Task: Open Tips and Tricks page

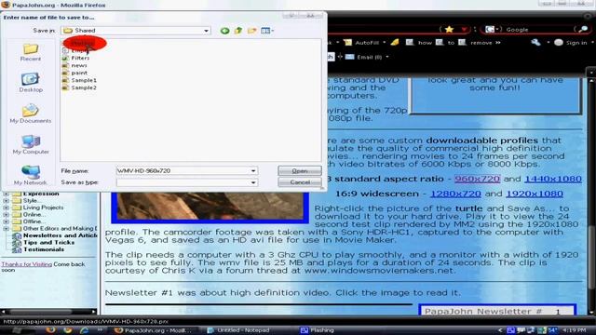Action: pyautogui.click(x=49, y=242)
